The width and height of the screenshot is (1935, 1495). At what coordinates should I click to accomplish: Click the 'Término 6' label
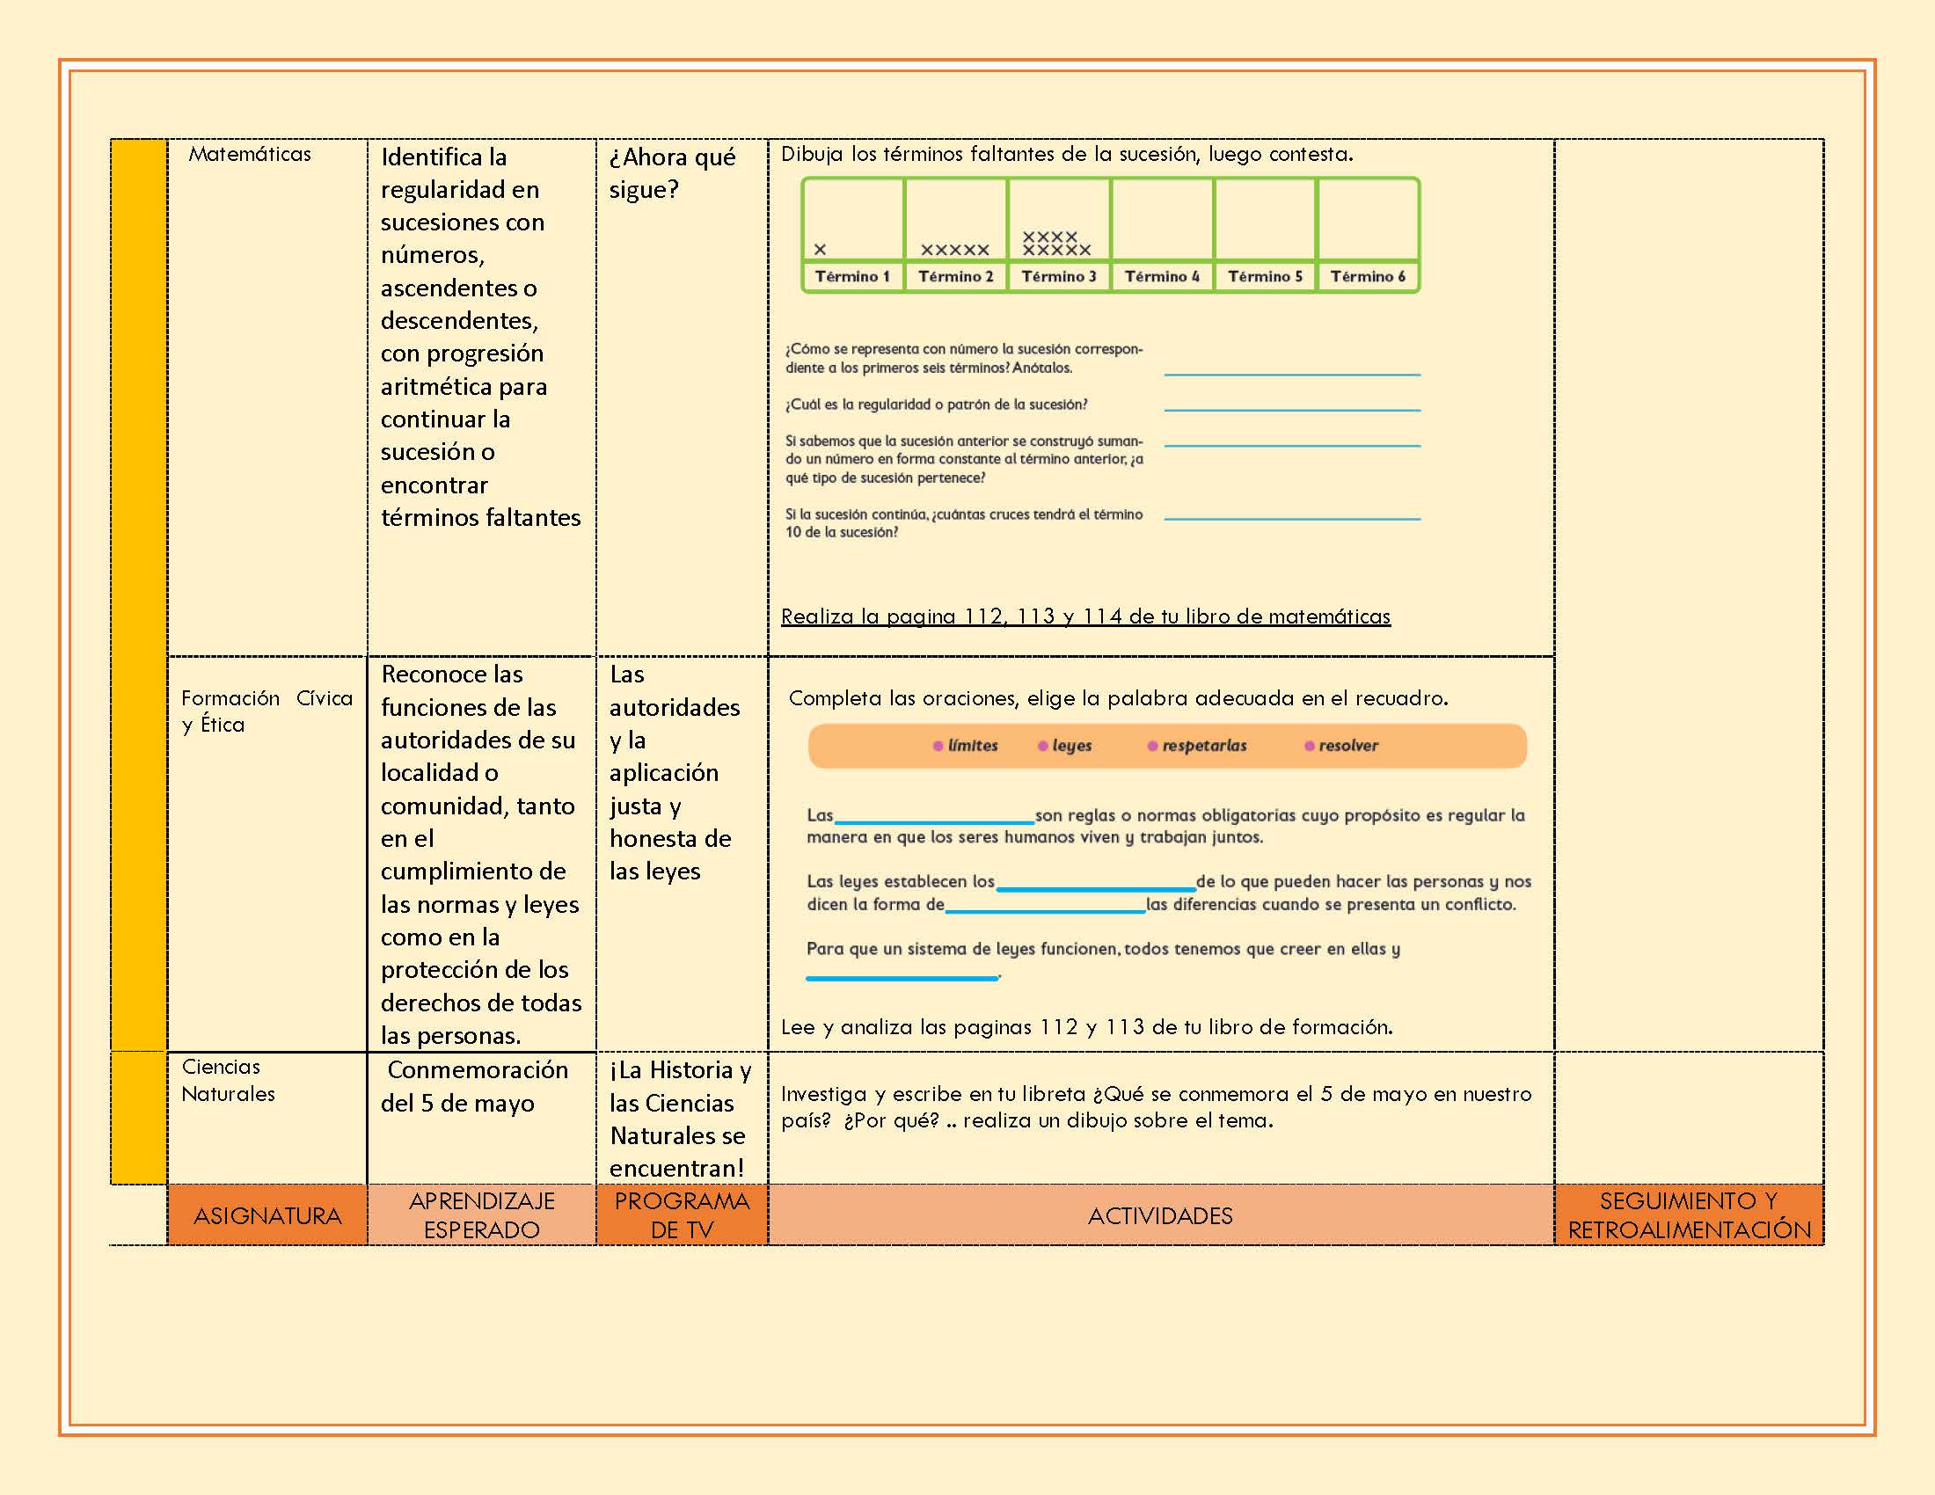(x=1368, y=276)
